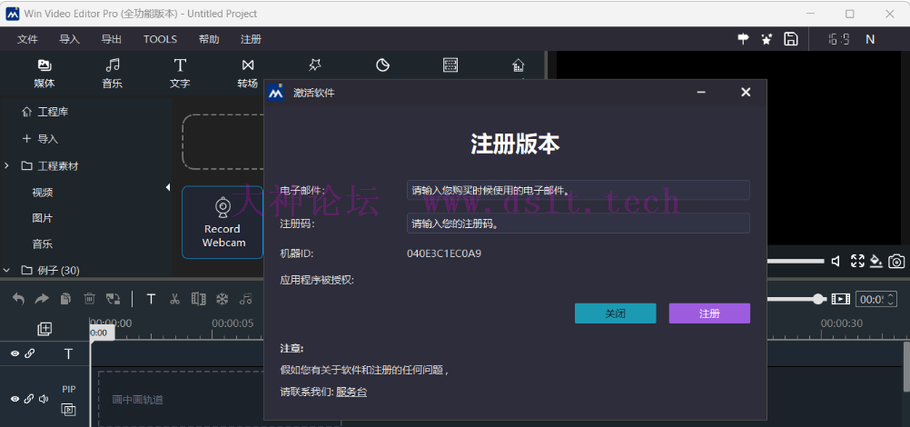Mute the PIP track speaker icon
The width and height of the screenshot is (910, 427).
[x=44, y=399]
